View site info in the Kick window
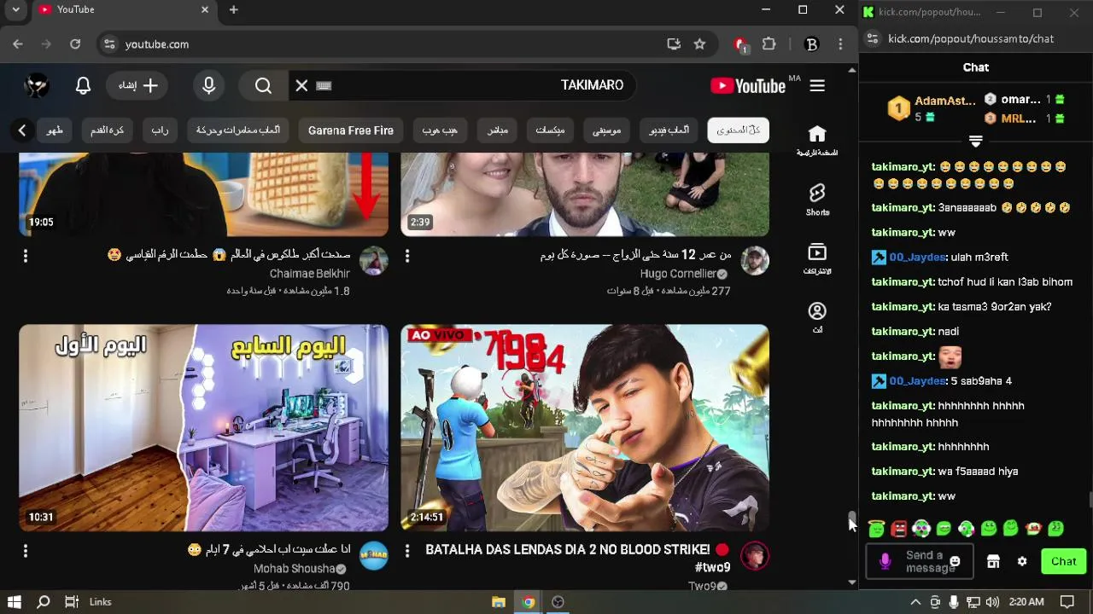 tap(872, 38)
